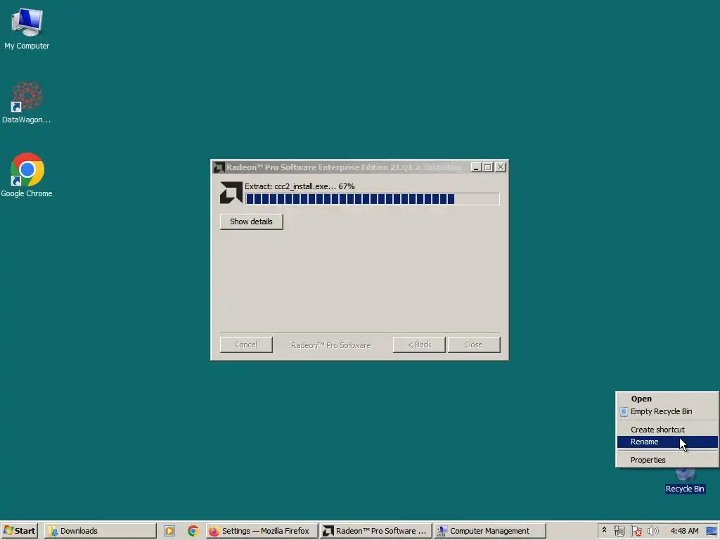Click the extraction progress bar
The height and width of the screenshot is (540, 720).
click(x=372, y=199)
